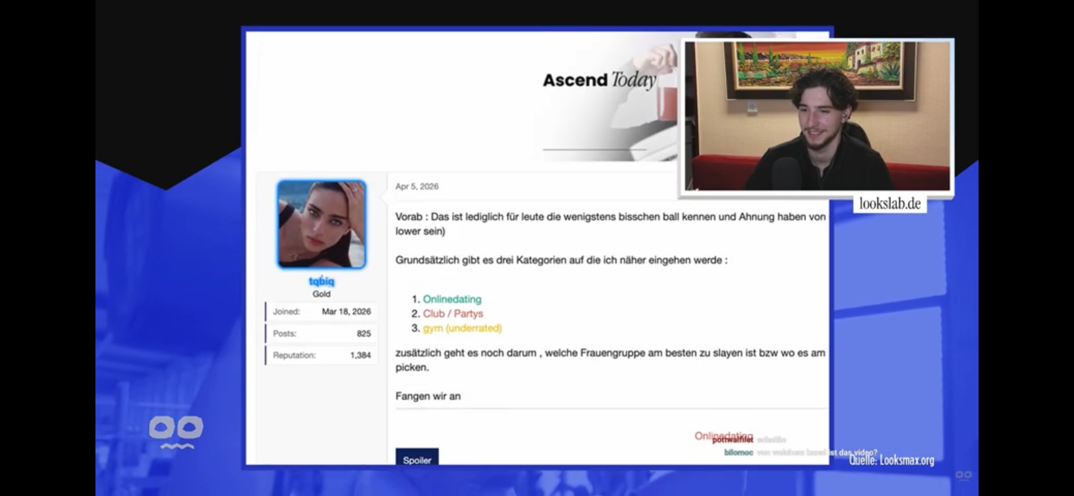Click the Spoiler button
Screen dimensions: 1074x496
[417, 458]
